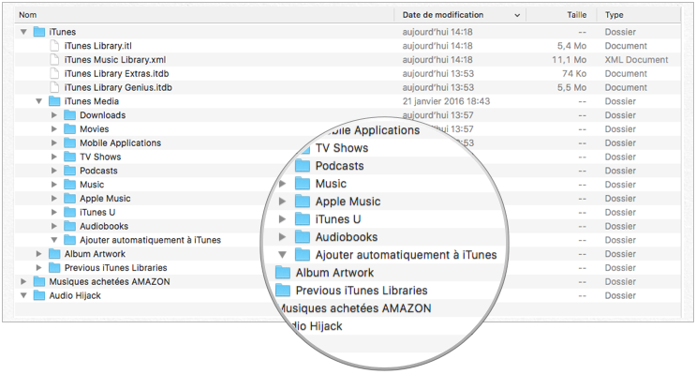Select the Audio Hijack folder name in the file list
The height and width of the screenshot is (374, 696).
click(x=75, y=295)
